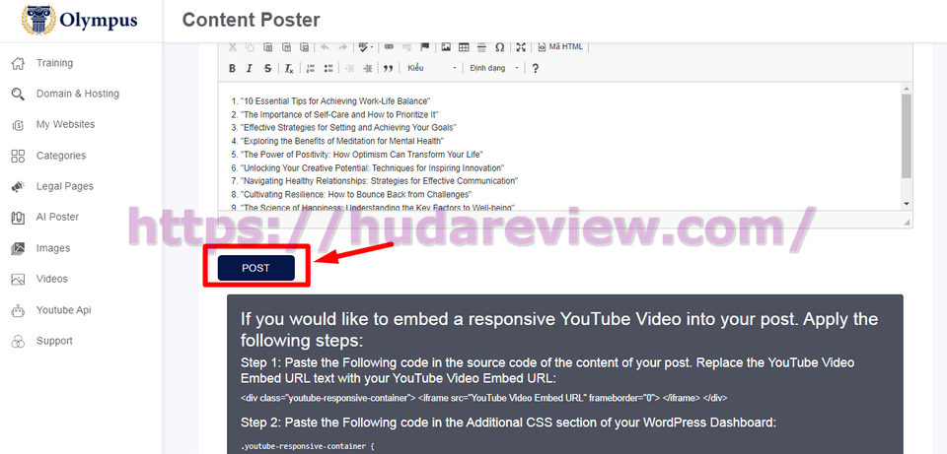Apply italic formatting
The image size is (947, 454).
click(251, 68)
